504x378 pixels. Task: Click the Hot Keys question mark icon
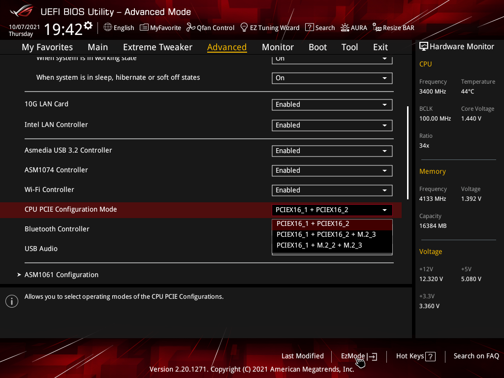[x=430, y=356]
